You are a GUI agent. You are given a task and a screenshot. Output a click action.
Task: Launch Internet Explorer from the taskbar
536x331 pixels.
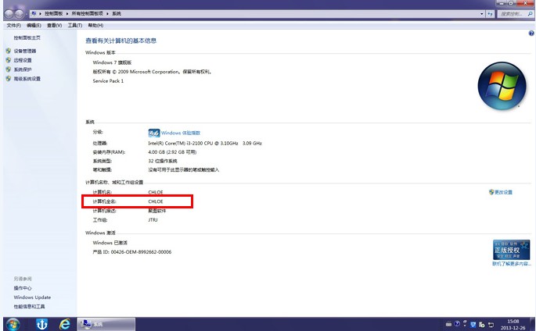pyautogui.click(x=65, y=324)
